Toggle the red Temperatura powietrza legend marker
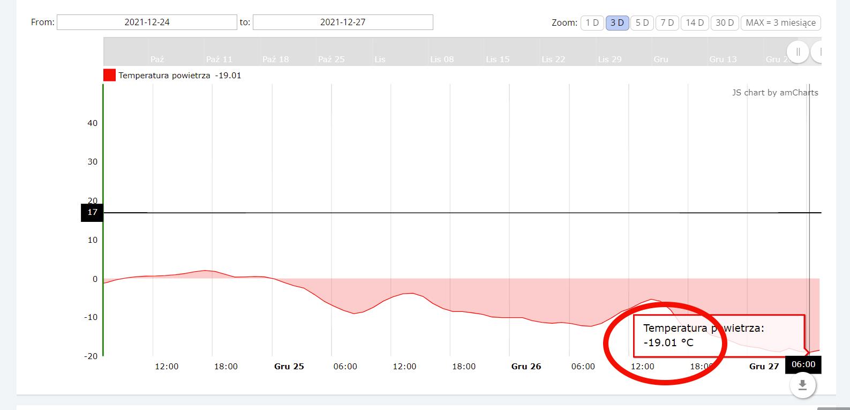850x410 pixels. (109, 76)
